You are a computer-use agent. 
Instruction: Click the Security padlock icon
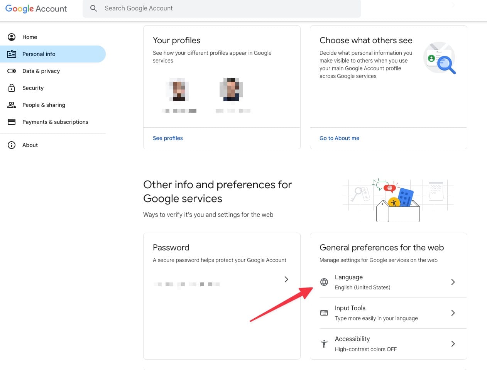12,88
